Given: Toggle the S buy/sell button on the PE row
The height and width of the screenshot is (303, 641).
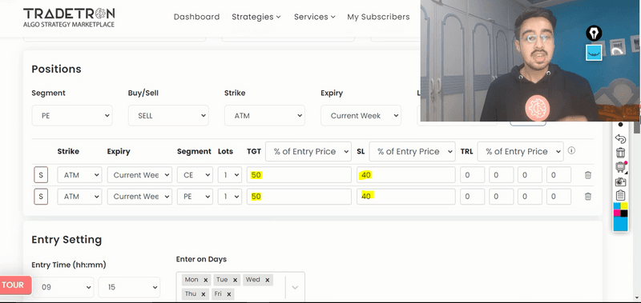Looking at the screenshot, I should [41, 196].
